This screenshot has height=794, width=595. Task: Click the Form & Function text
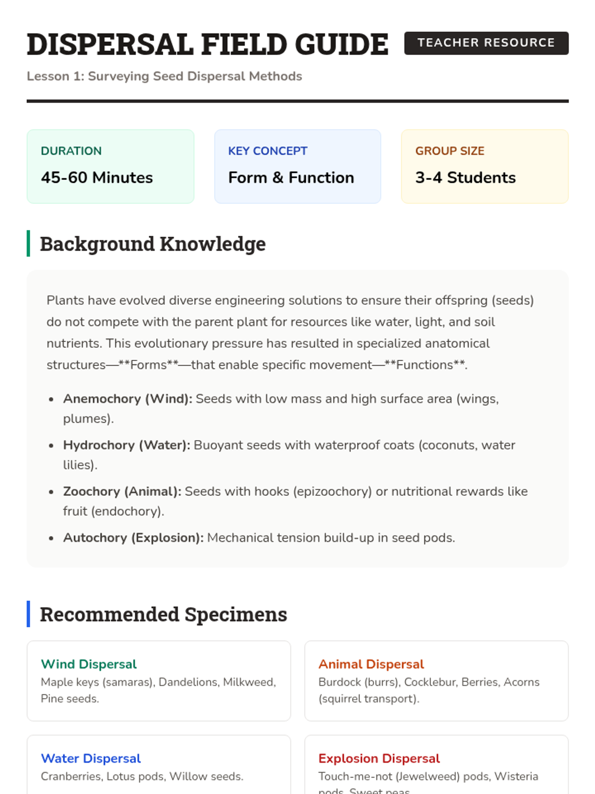tap(291, 178)
